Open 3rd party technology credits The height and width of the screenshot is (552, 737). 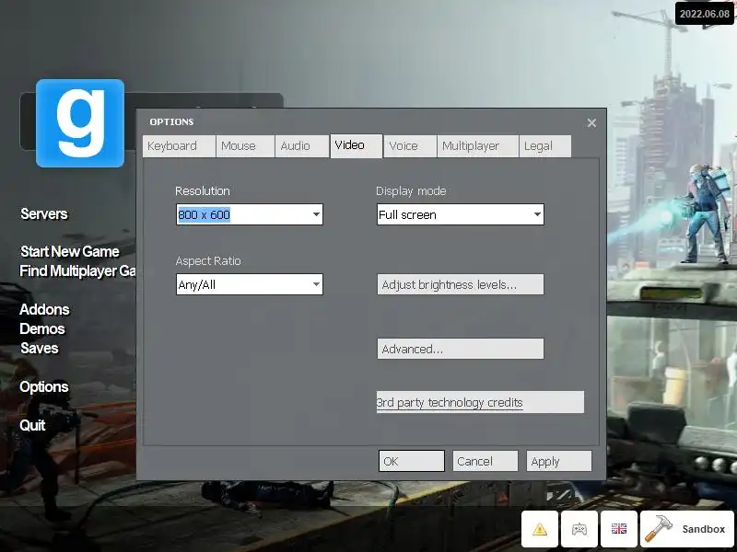pyautogui.click(x=480, y=402)
